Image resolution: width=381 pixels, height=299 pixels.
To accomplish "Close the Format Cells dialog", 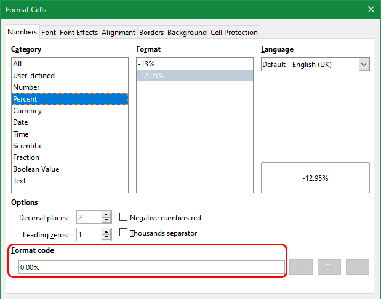I will click(x=371, y=9).
